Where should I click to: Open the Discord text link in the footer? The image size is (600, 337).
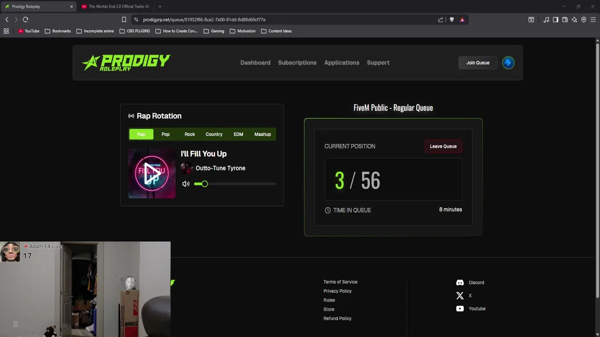476,283
